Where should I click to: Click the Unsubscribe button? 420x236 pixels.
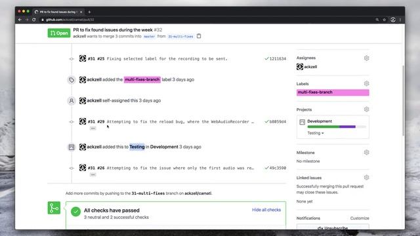tap(333, 227)
